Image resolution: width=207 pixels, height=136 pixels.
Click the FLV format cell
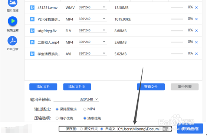pyautogui.click(x=68, y=31)
